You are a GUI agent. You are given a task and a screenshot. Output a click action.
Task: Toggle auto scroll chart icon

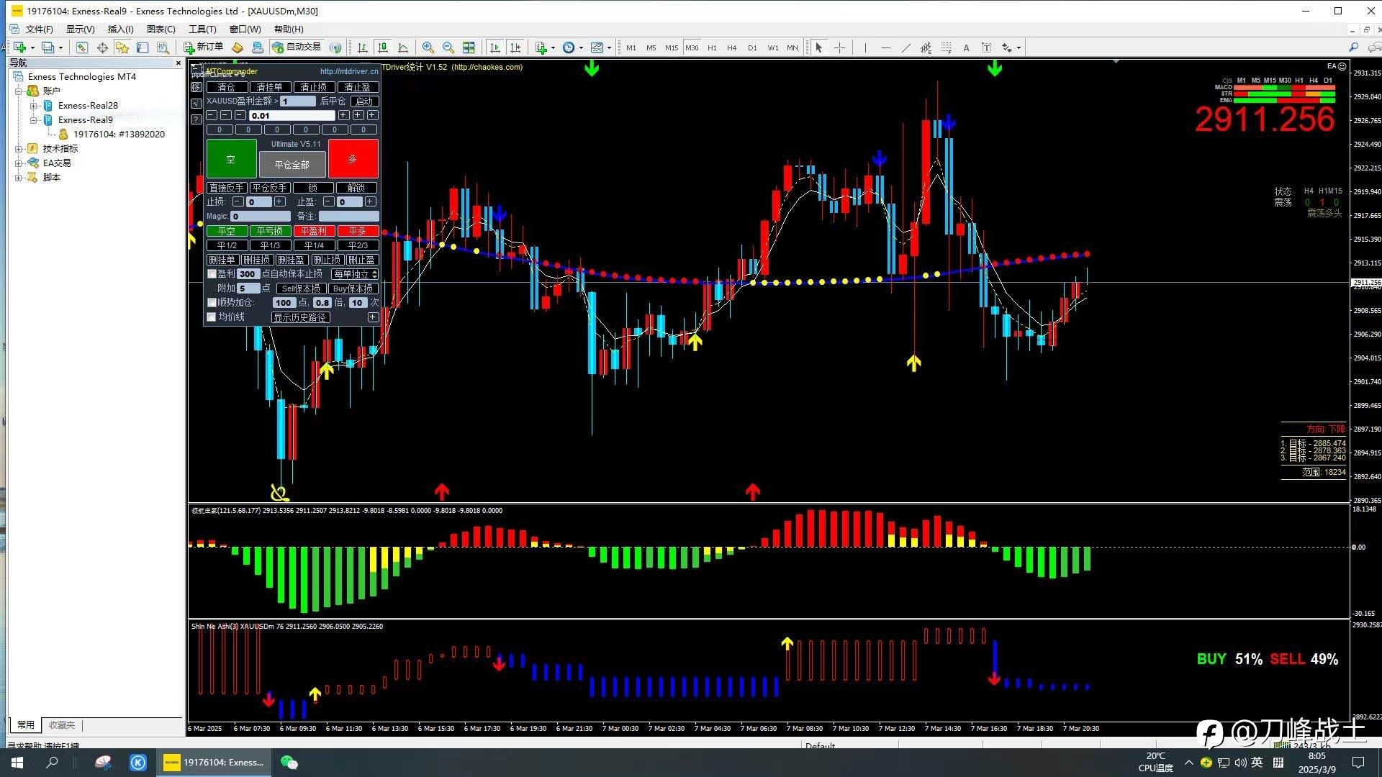tap(495, 47)
